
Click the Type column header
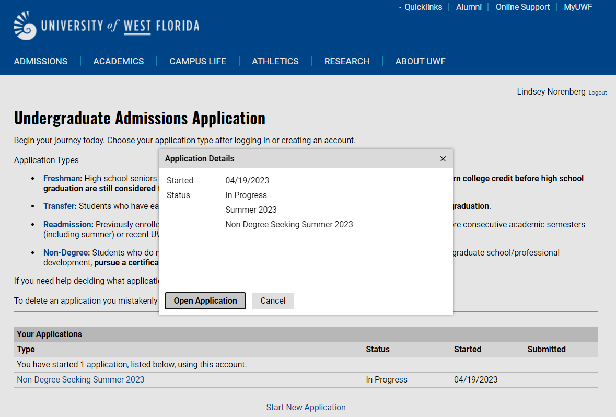pyautogui.click(x=26, y=350)
